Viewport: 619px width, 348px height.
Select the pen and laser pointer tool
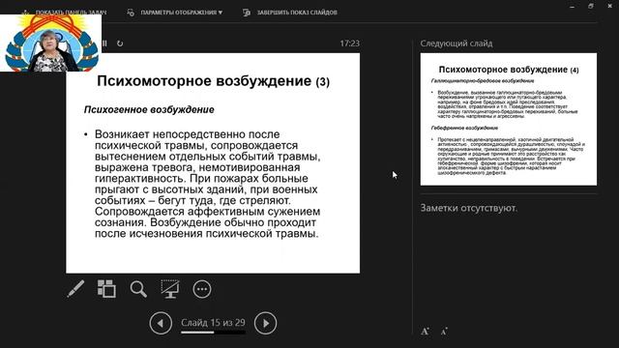75,289
